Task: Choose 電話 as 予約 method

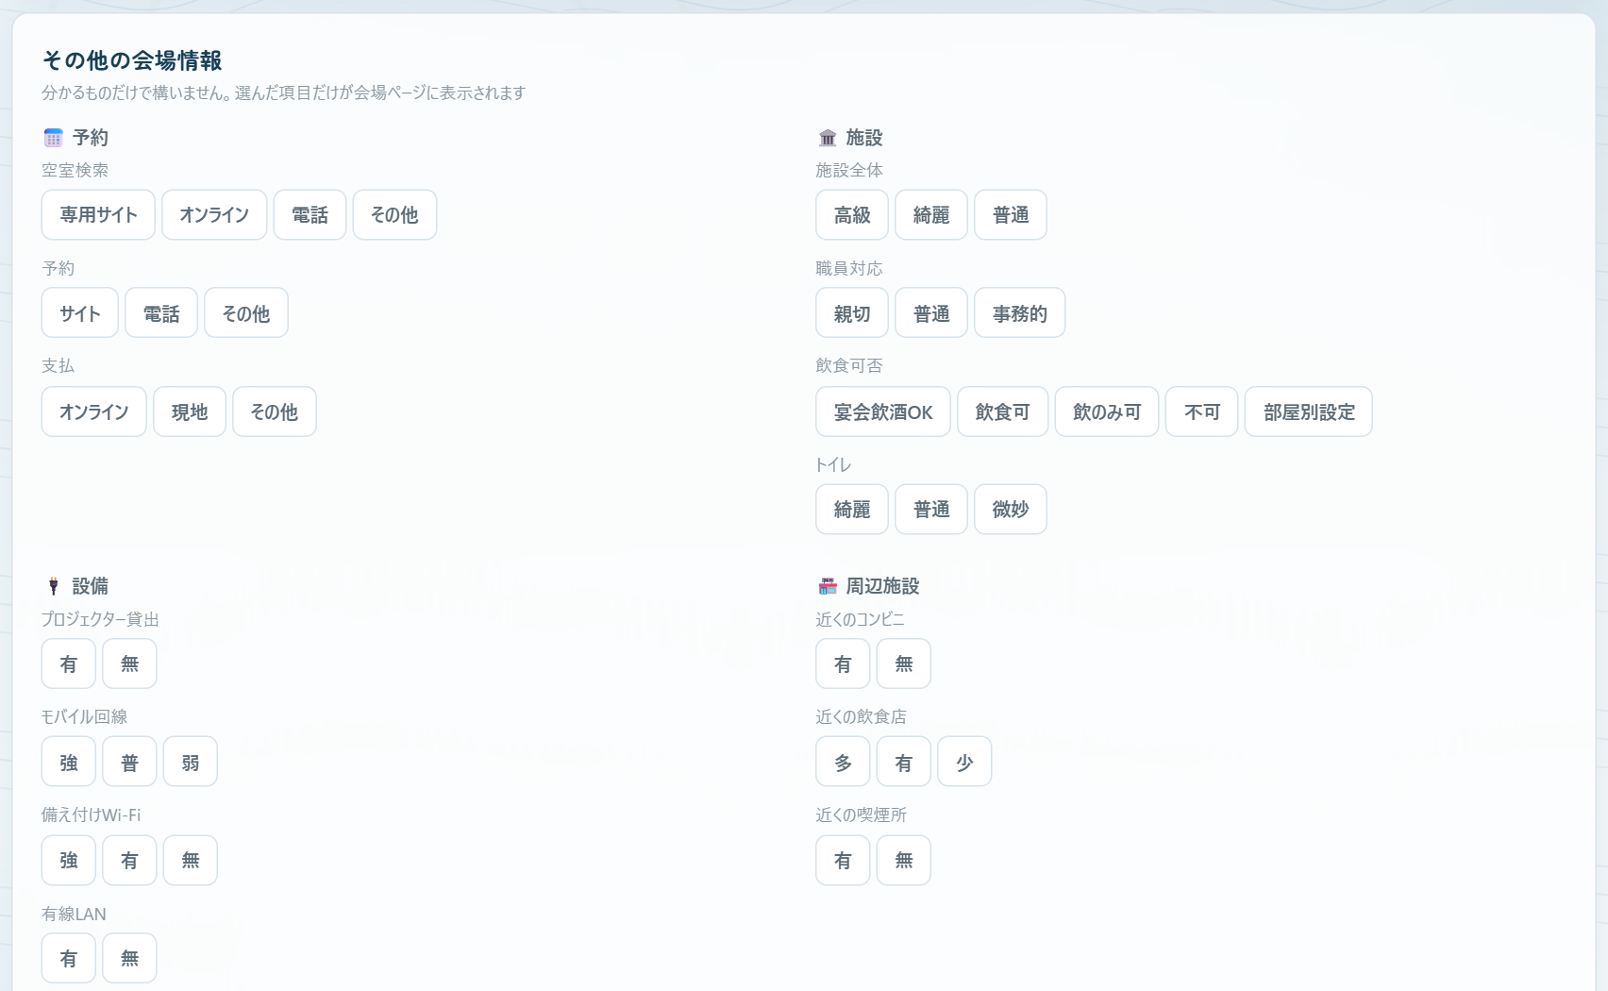Action: (161, 313)
